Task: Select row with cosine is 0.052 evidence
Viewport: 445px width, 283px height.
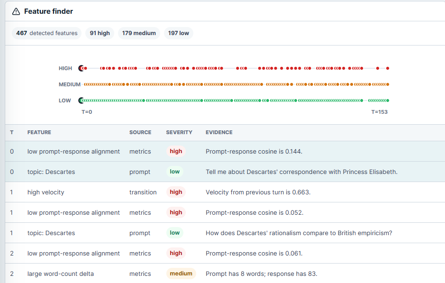Action: 225,212
